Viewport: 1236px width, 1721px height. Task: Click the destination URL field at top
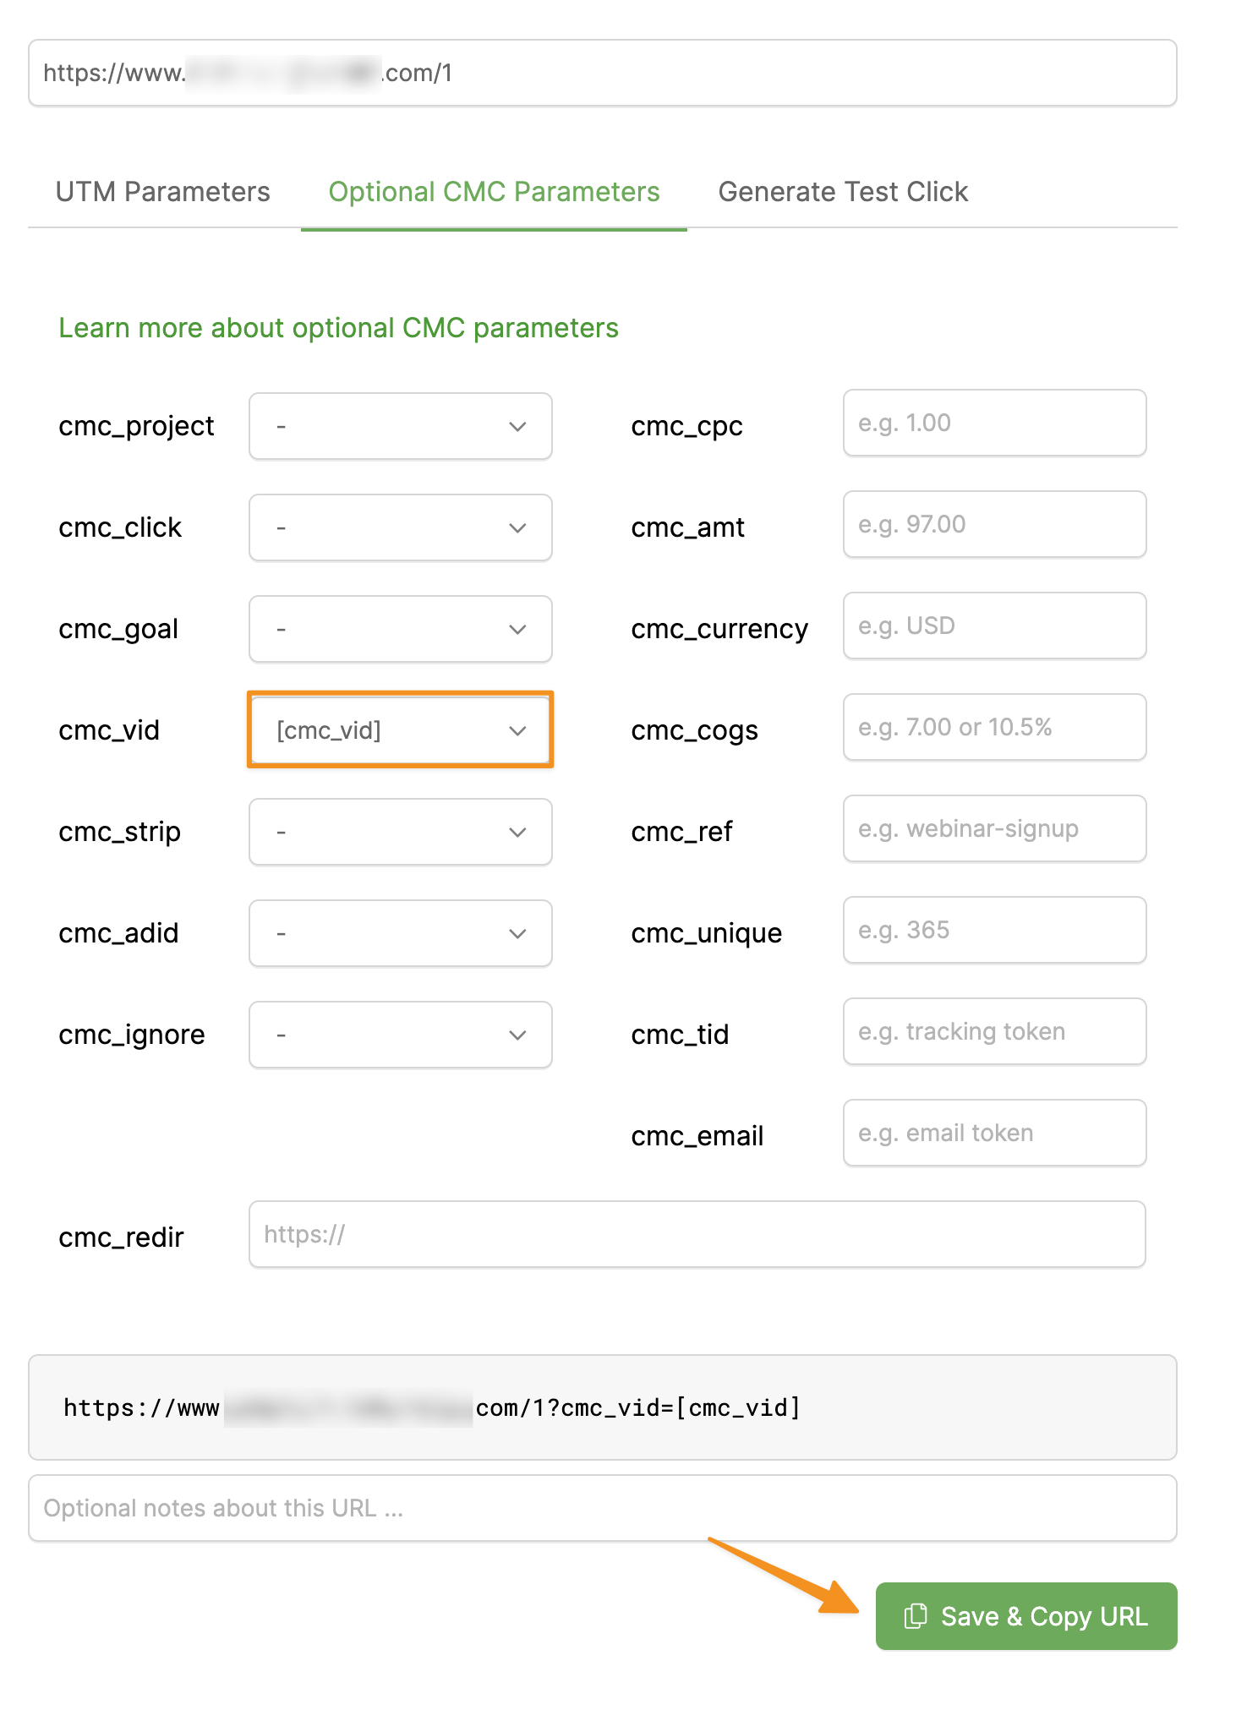(x=602, y=73)
